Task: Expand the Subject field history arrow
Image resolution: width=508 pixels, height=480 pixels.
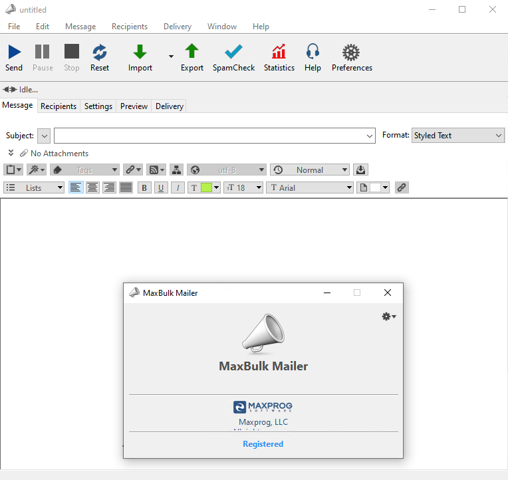Action: pyautogui.click(x=369, y=136)
